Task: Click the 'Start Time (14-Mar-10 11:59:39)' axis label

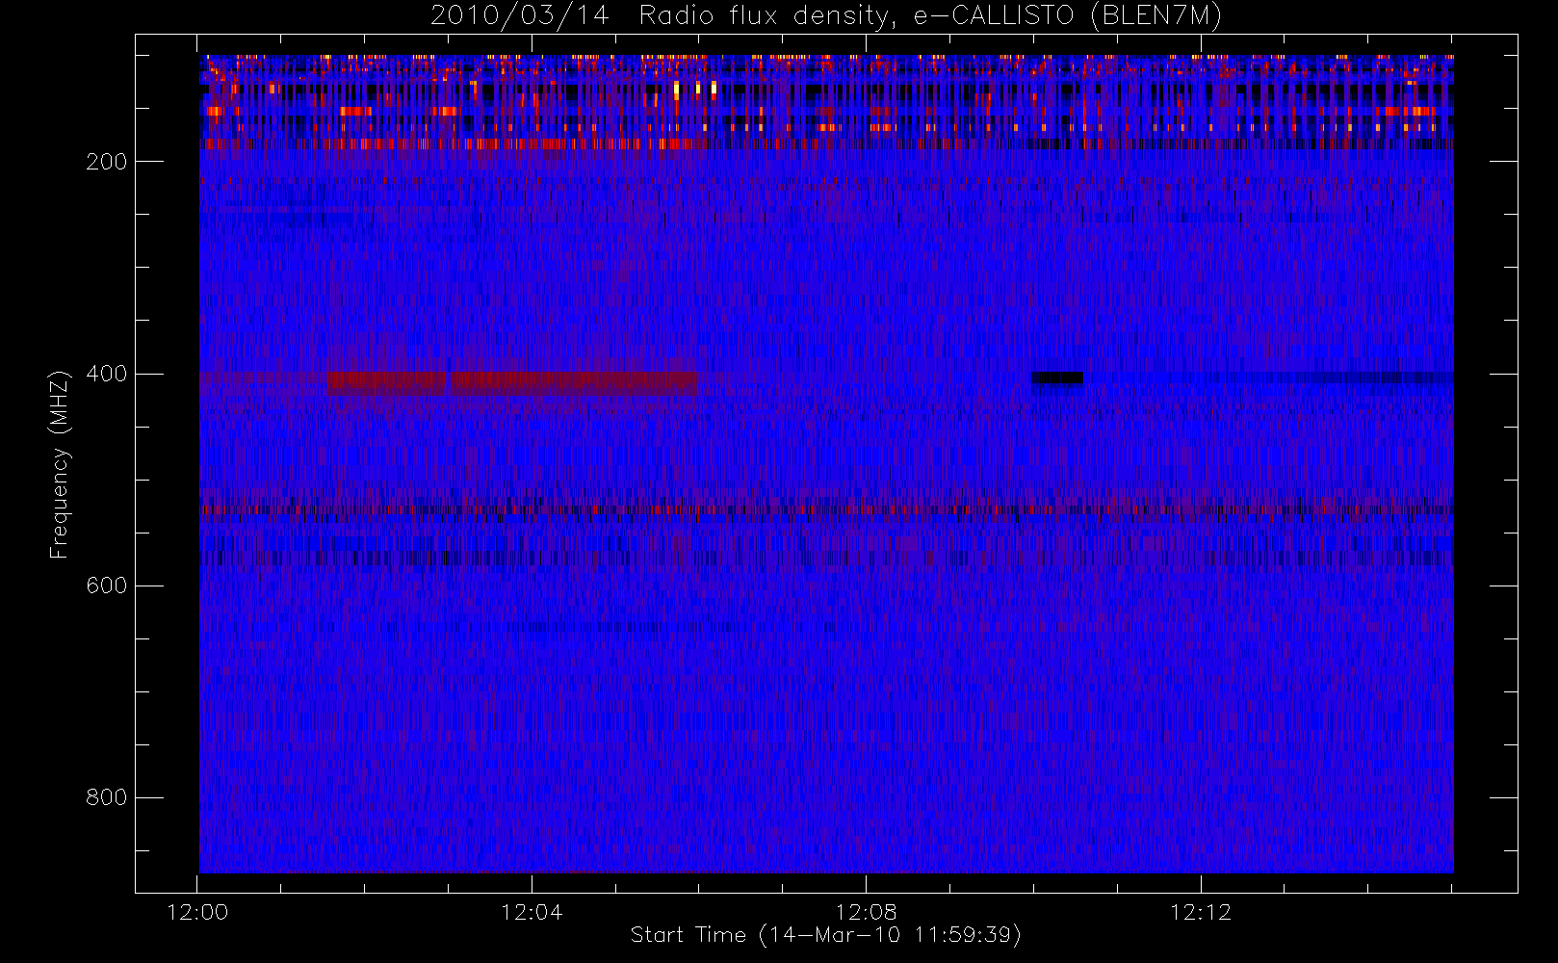Action: (825, 935)
